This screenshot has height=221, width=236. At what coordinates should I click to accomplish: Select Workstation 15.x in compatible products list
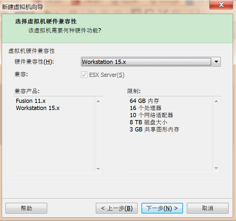(x=38, y=108)
